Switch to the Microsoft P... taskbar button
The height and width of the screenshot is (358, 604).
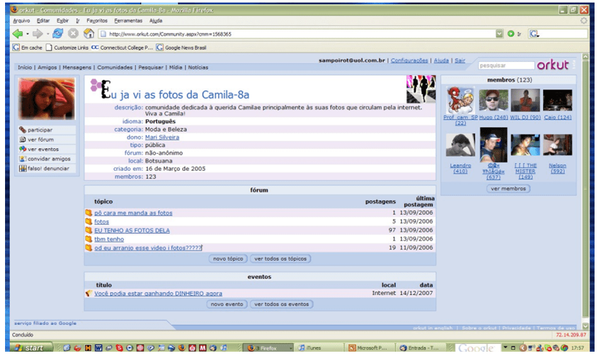[x=370, y=347]
